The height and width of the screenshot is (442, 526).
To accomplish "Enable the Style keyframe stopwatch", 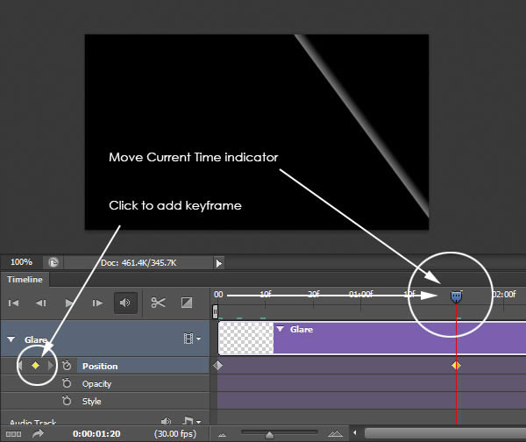I will coord(67,401).
